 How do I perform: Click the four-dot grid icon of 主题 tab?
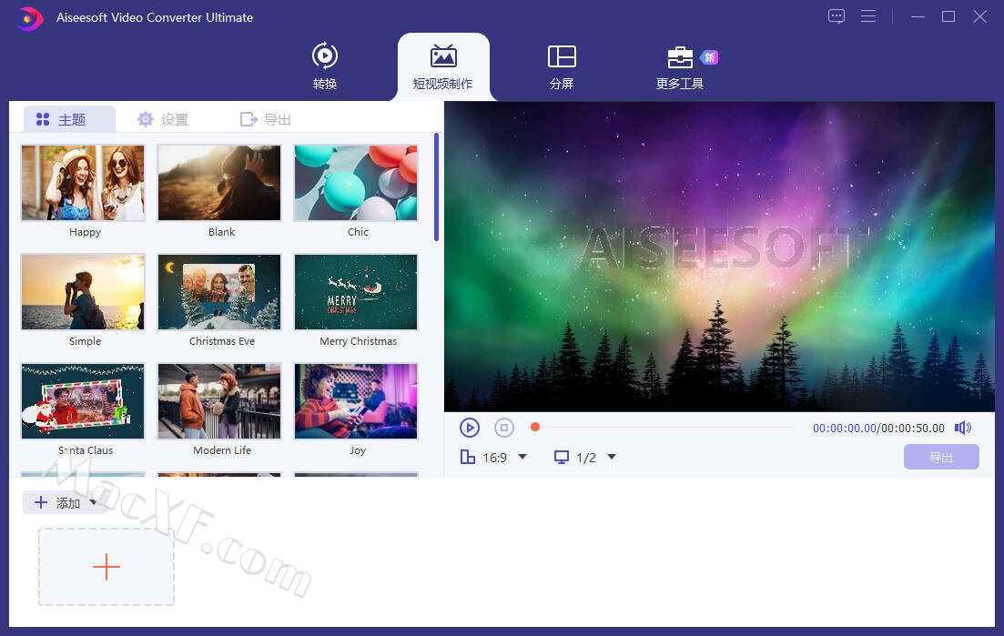coord(43,119)
